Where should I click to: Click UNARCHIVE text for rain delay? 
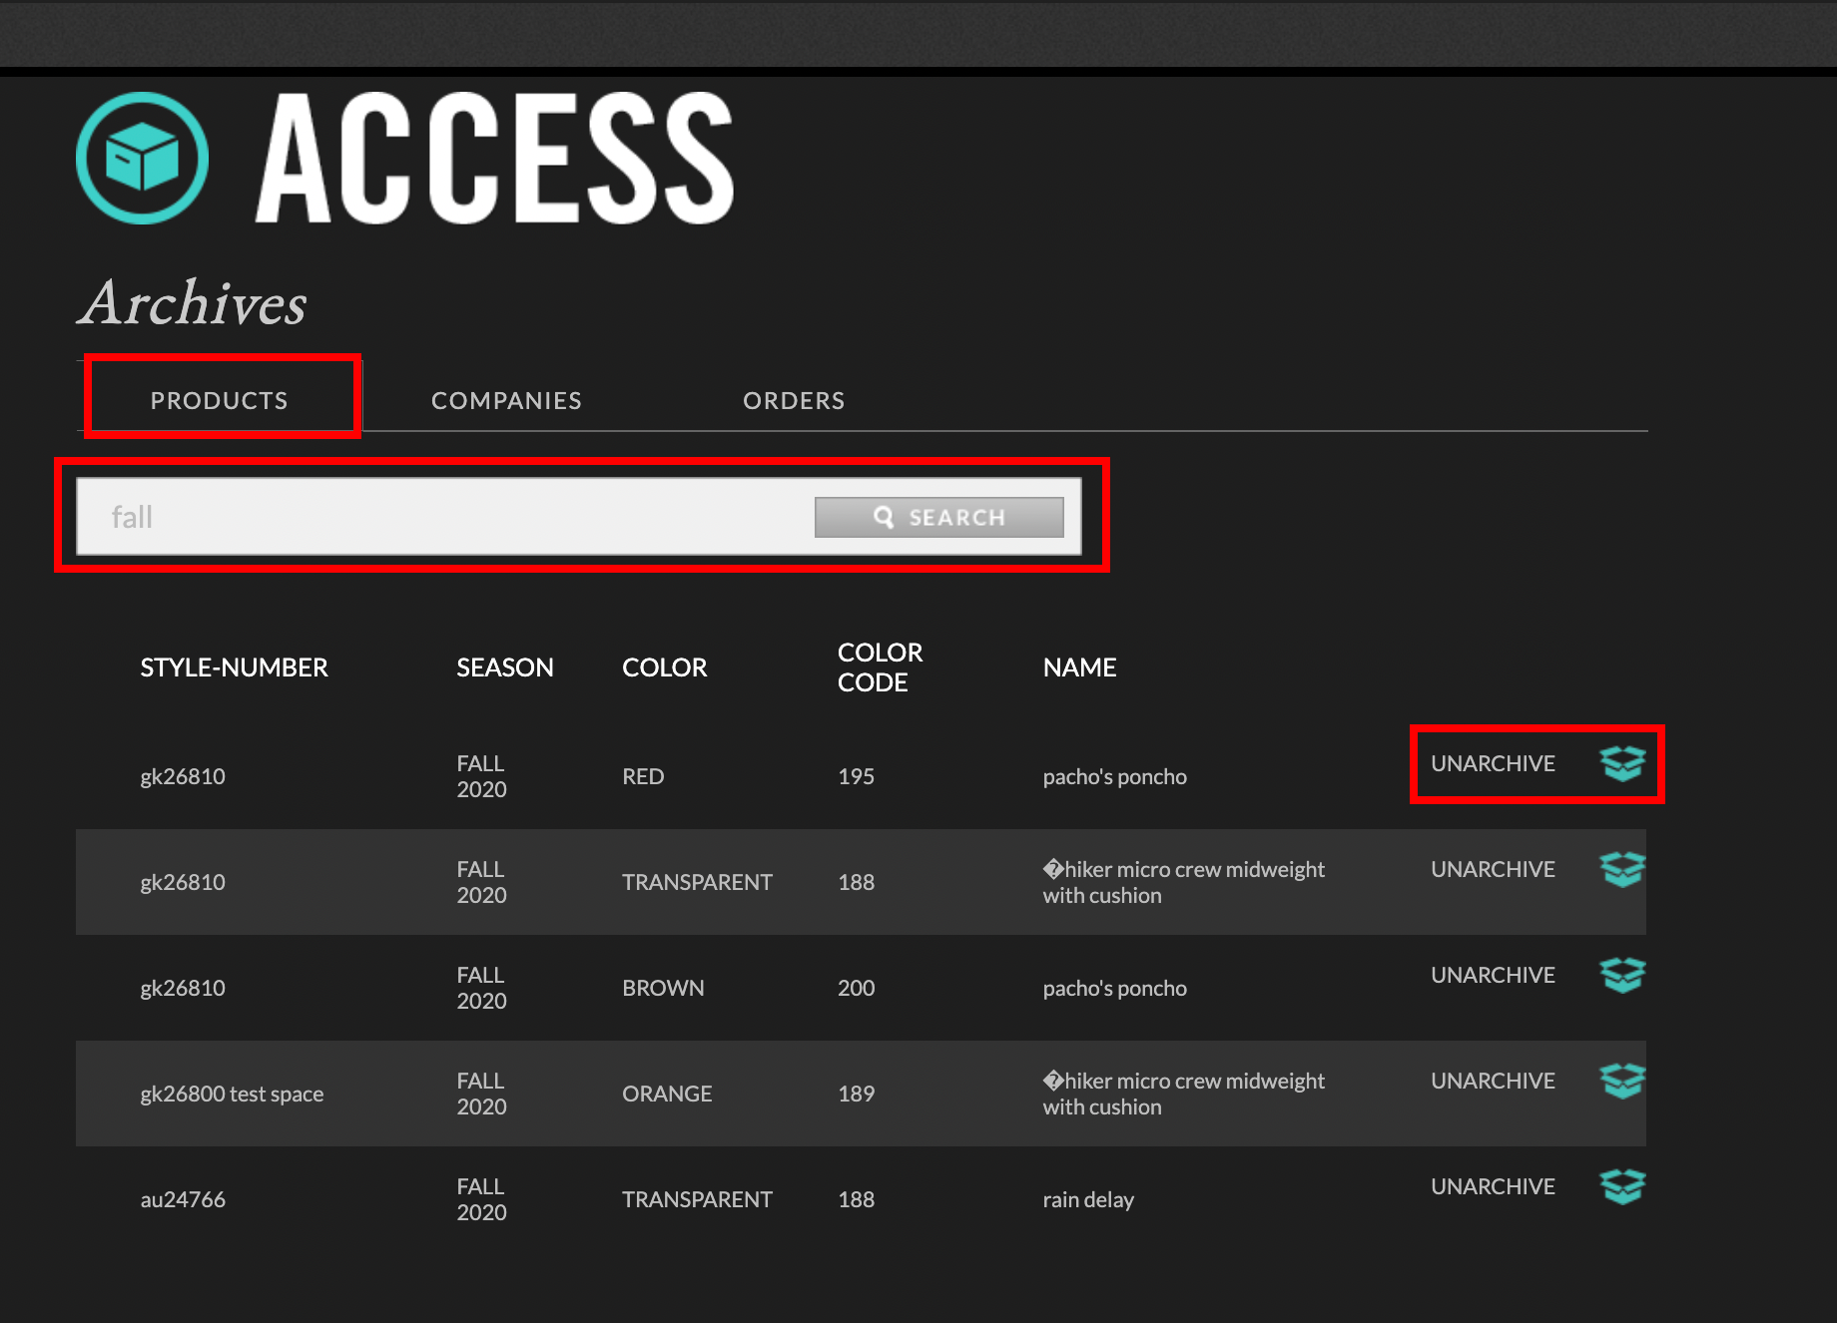[x=1493, y=1186]
